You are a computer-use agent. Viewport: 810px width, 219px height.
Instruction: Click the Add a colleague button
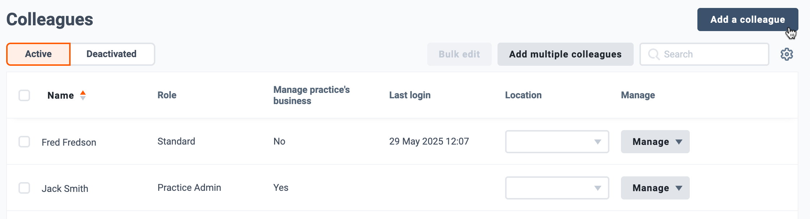(748, 20)
